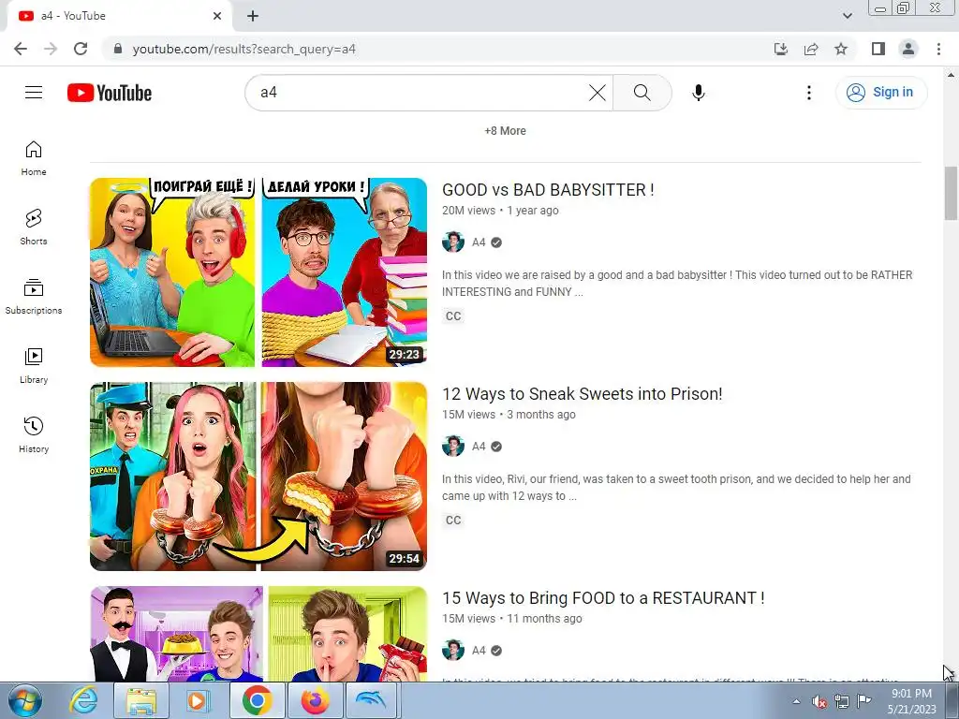
Task: Open the dolphin app in taskbar
Action: (372, 700)
